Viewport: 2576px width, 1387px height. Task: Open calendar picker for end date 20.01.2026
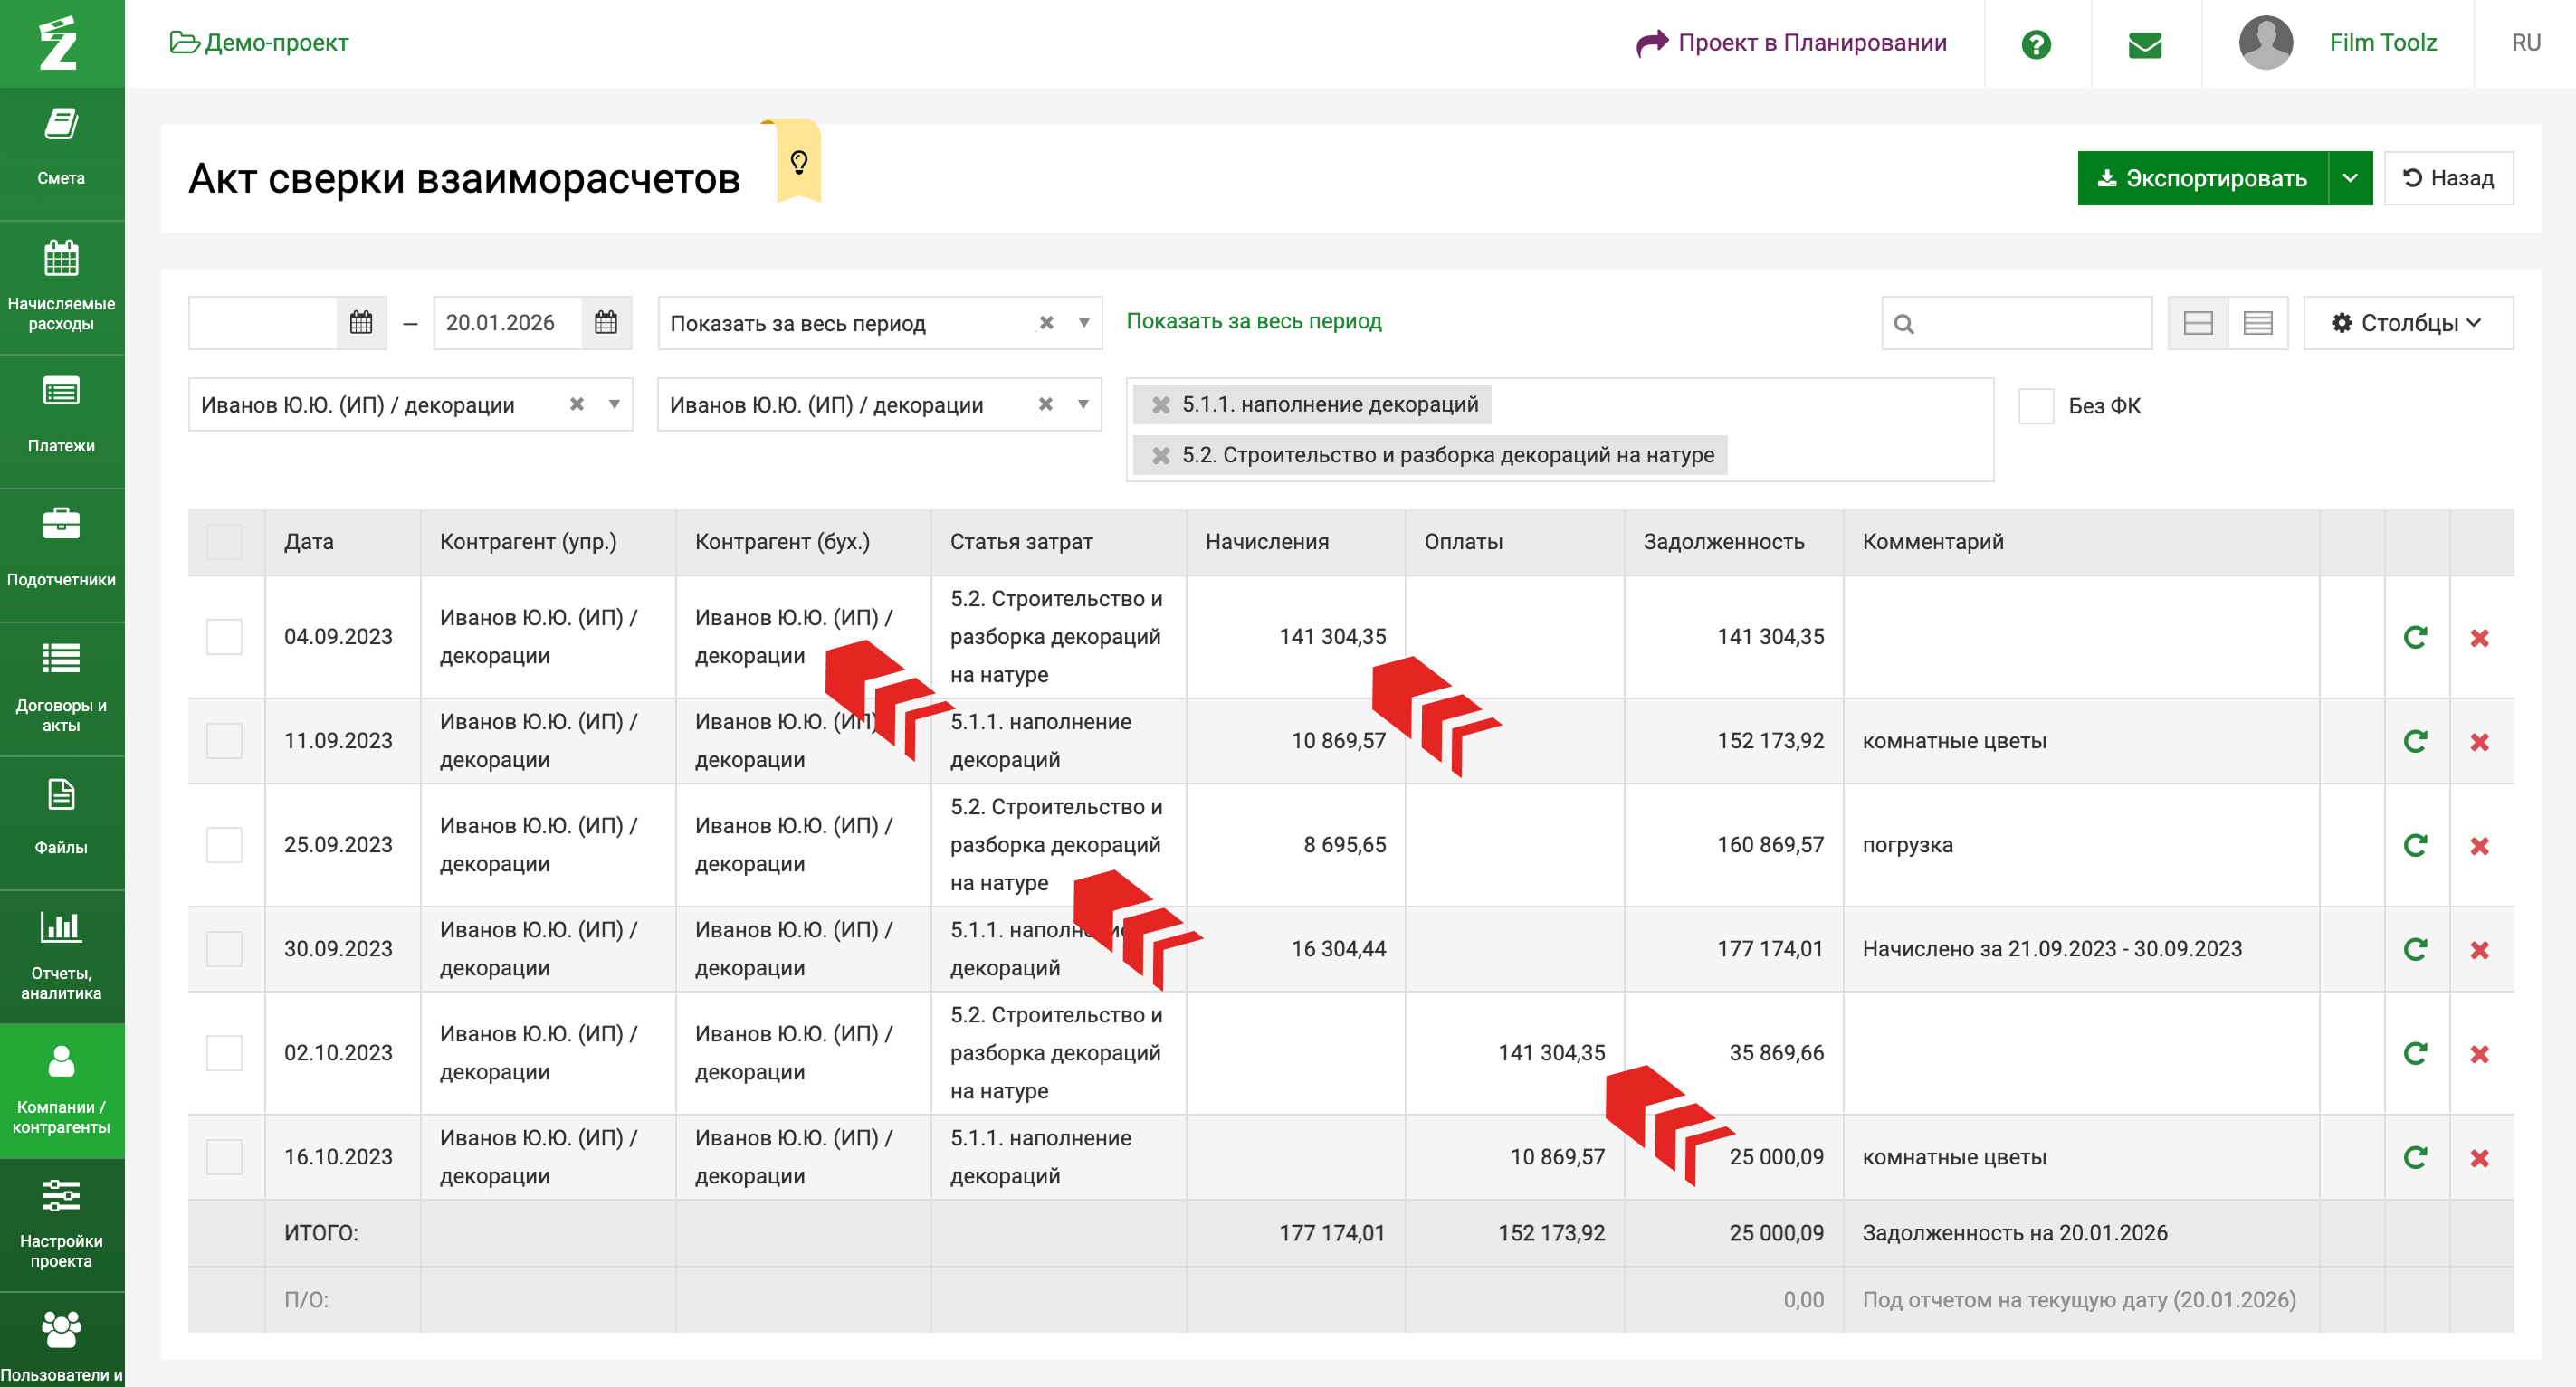click(606, 323)
